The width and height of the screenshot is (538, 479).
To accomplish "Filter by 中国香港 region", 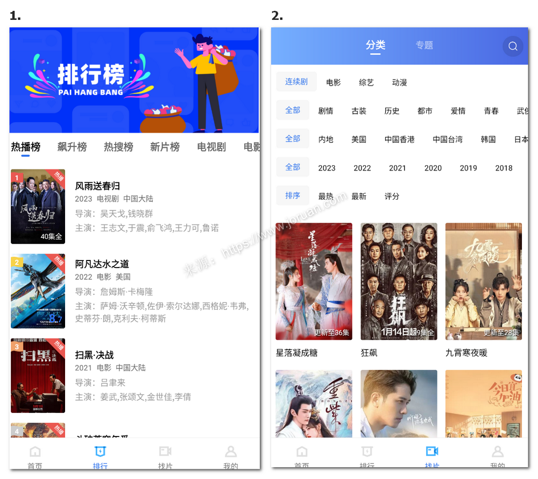I will 400,139.
